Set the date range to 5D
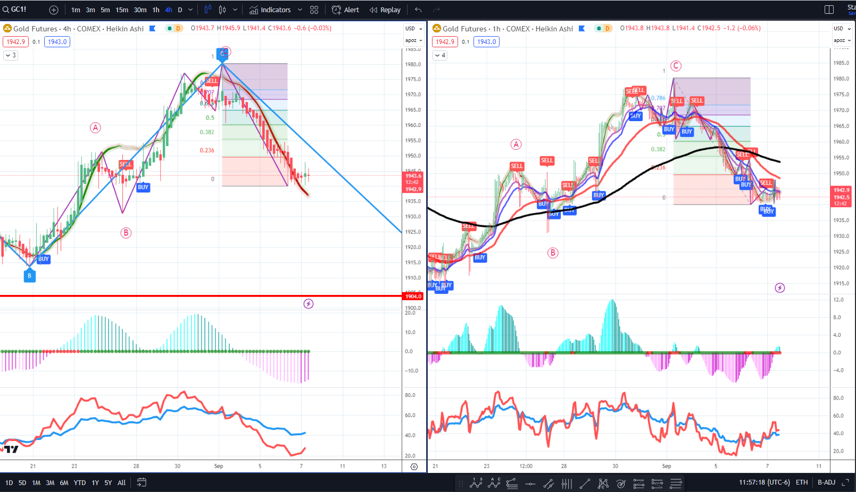Screen dimensions: 856x492 (22, 482)
